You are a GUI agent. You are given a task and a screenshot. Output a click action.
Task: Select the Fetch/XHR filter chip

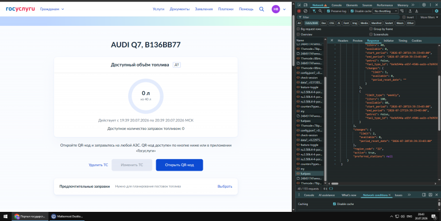pyautogui.click(x=311, y=23)
